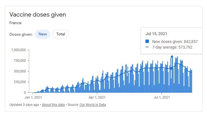Open Our World in Data source link

pyautogui.click(x=92, y=105)
